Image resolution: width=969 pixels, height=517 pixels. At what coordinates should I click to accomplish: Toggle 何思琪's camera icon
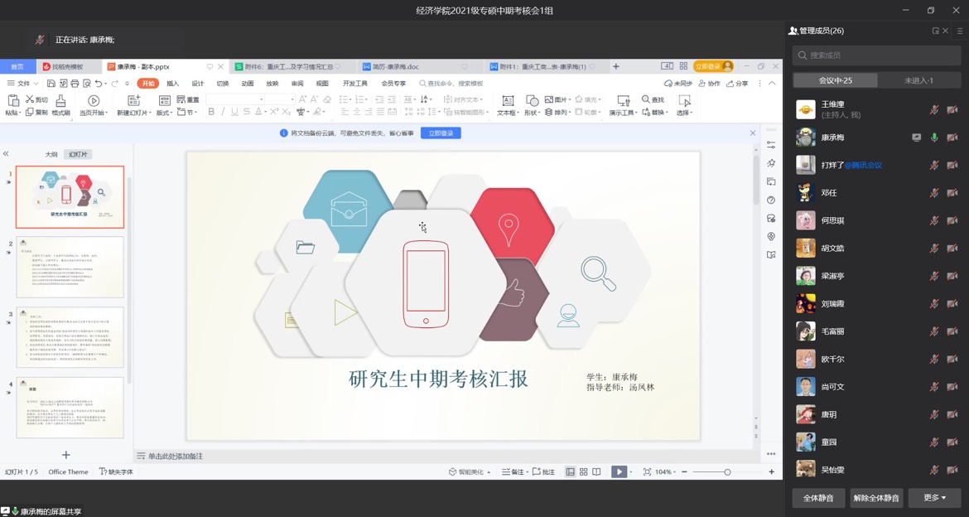[x=952, y=220]
